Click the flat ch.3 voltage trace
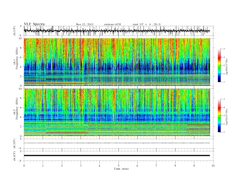240x186 pixels. 117,143
